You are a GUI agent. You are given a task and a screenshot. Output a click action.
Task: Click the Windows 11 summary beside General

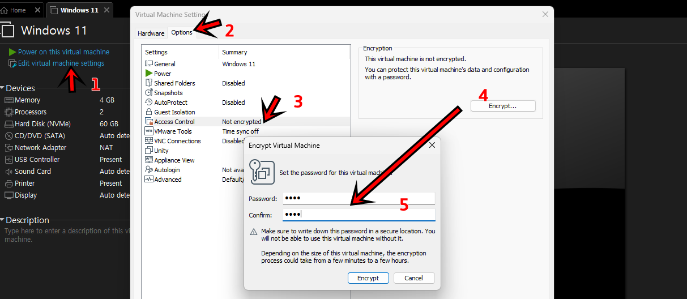coord(238,64)
